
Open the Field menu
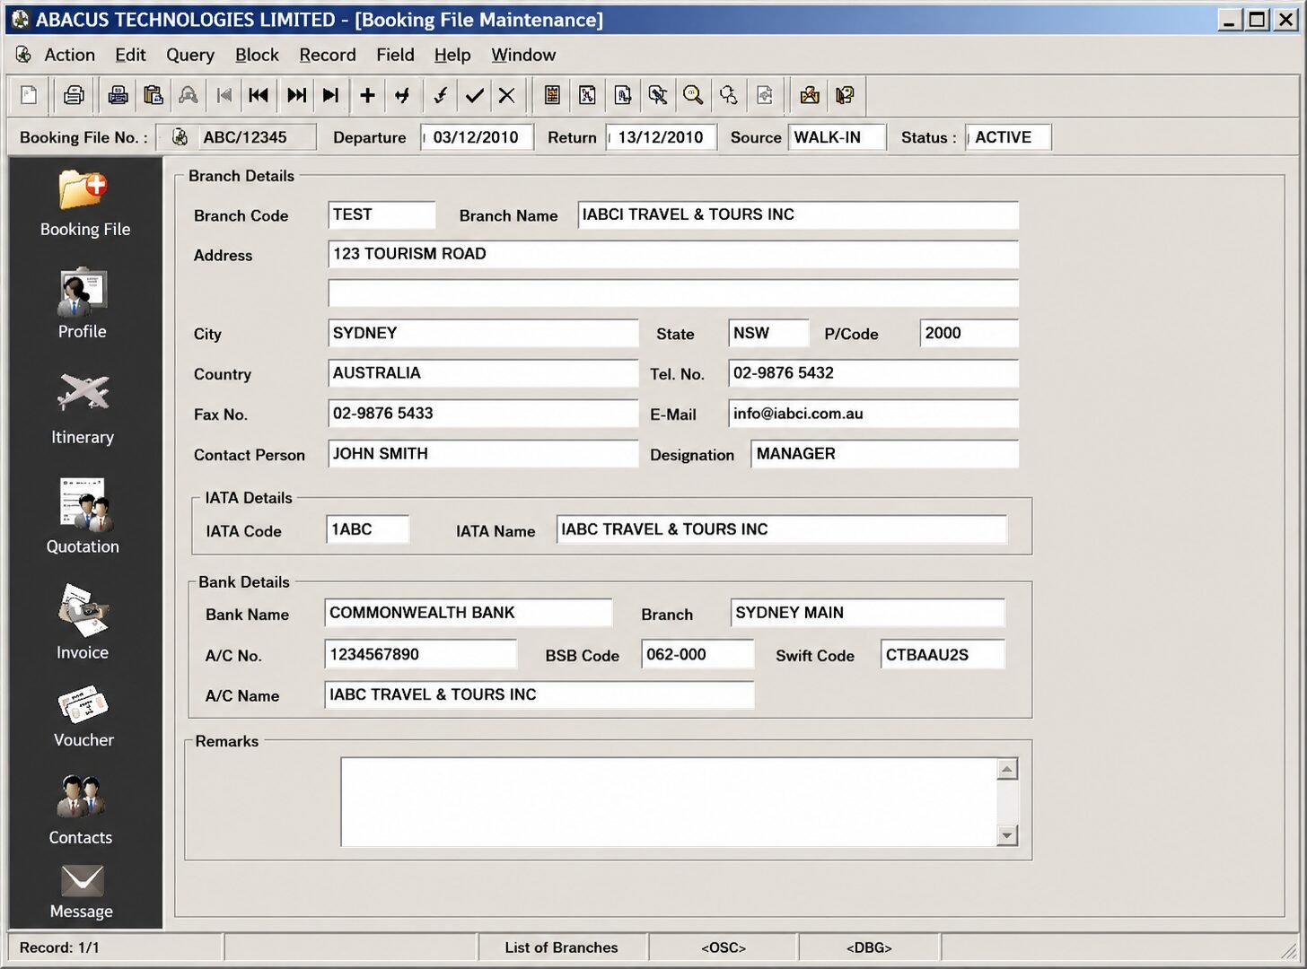(x=395, y=55)
